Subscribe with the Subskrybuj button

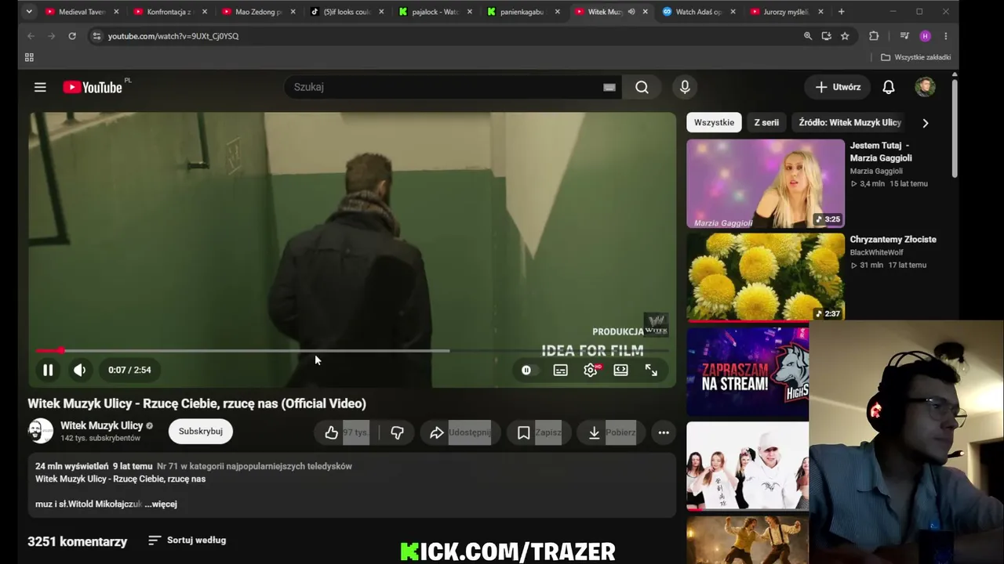[200, 431]
